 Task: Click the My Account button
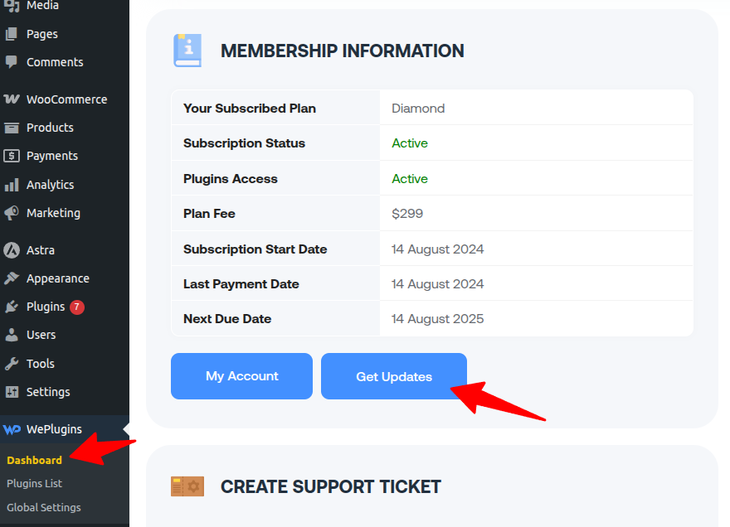pos(241,375)
